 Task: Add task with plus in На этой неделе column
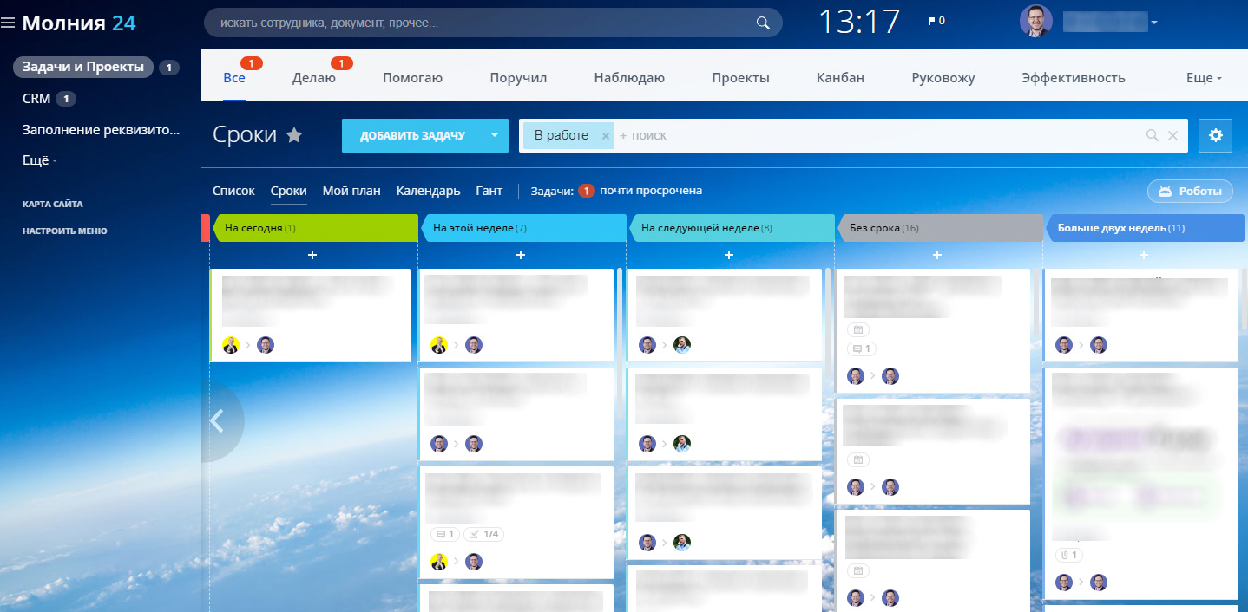click(x=521, y=255)
